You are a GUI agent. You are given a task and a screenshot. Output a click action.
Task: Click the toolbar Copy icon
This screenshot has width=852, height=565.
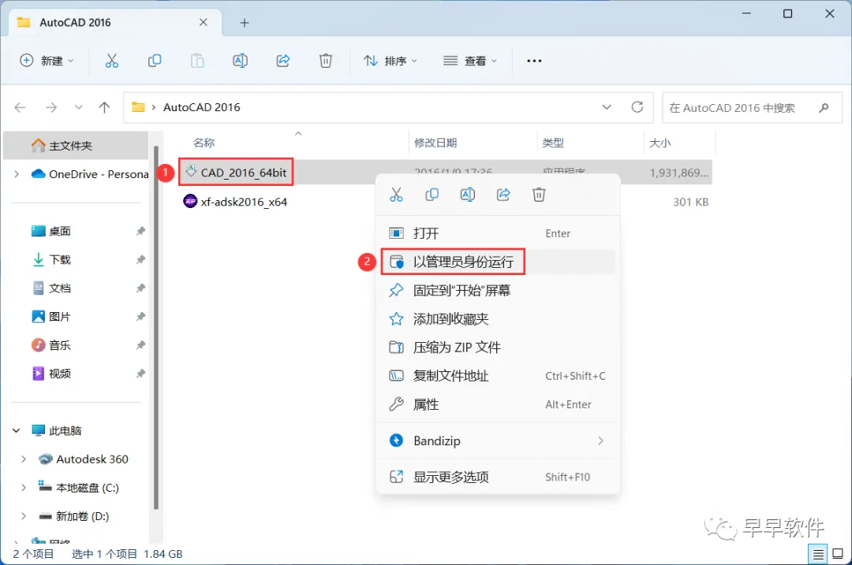(x=155, y=61)
